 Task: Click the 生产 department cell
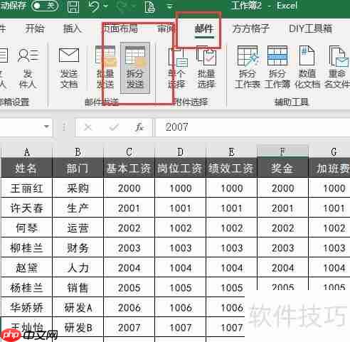[78, 208]
